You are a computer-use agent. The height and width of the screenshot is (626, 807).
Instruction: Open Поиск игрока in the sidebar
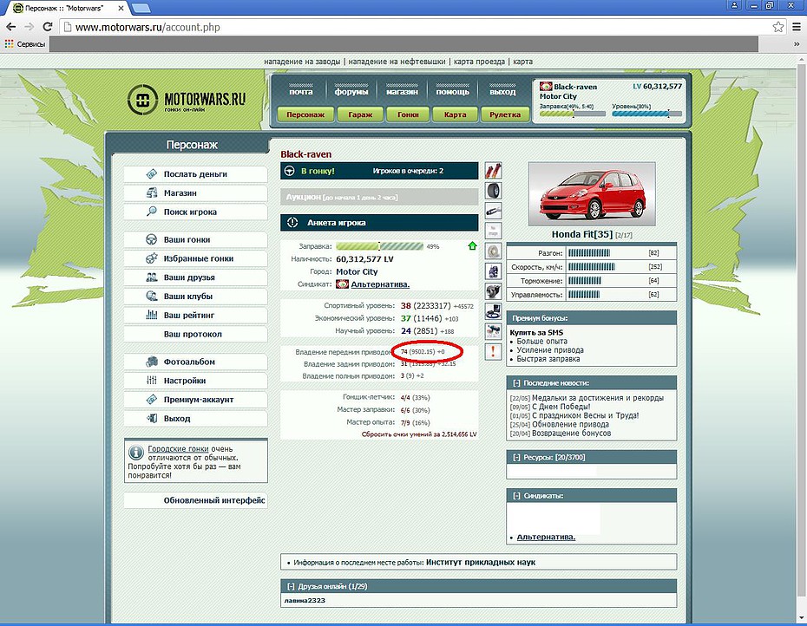[195, 212]
